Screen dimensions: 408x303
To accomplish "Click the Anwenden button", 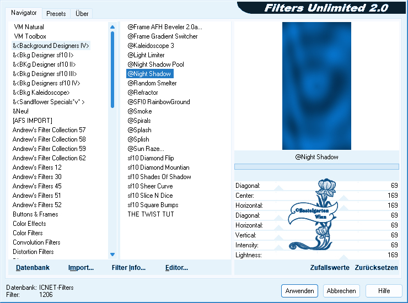I will point(299,291).
